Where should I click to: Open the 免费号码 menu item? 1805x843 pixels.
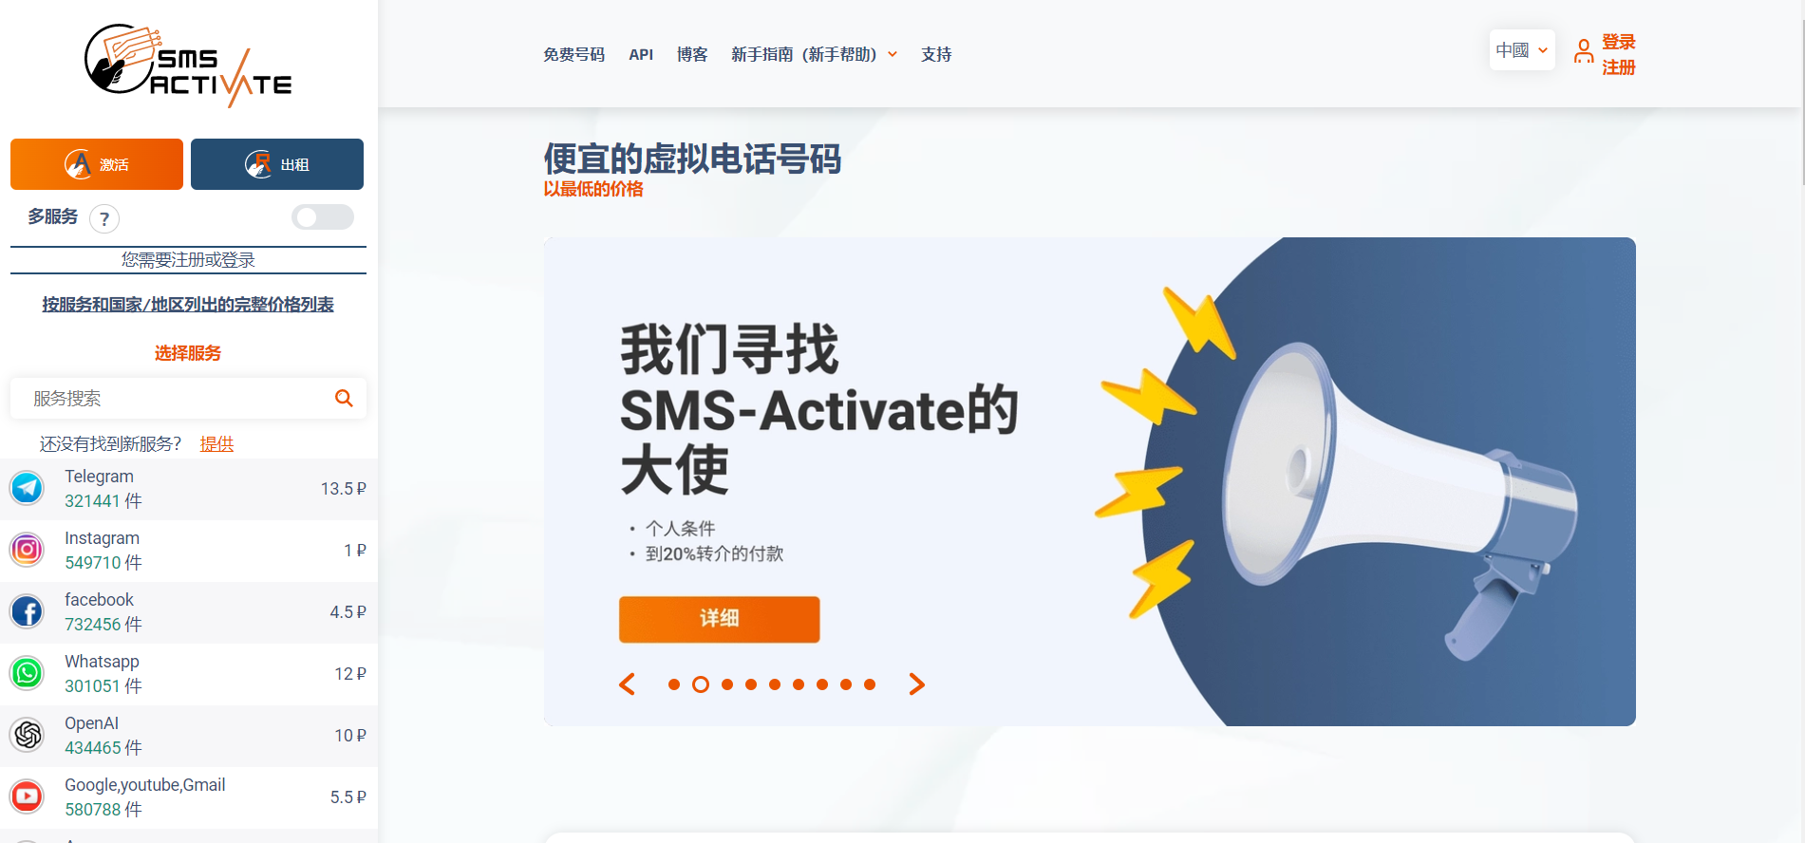tap(573, 55)
